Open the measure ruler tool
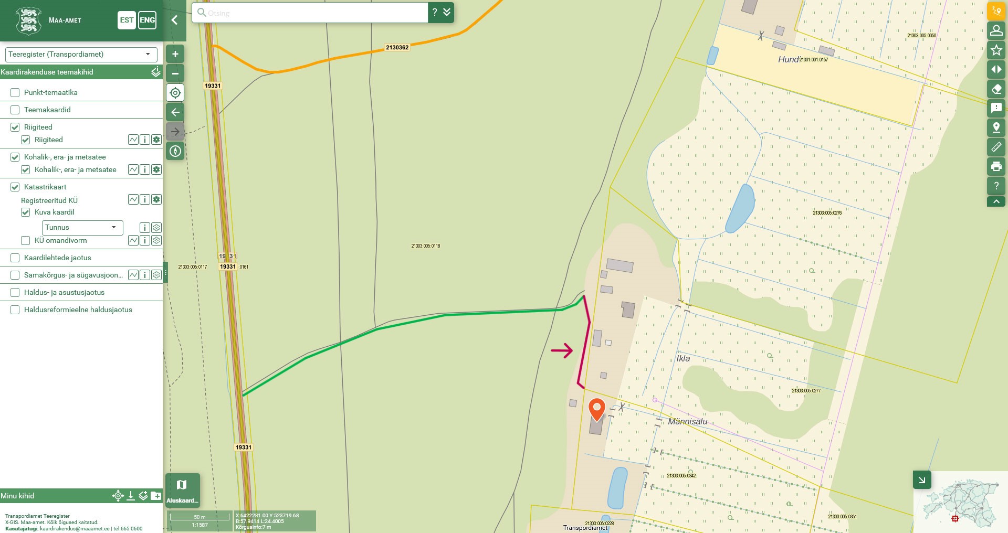 (x=996, y=147)
